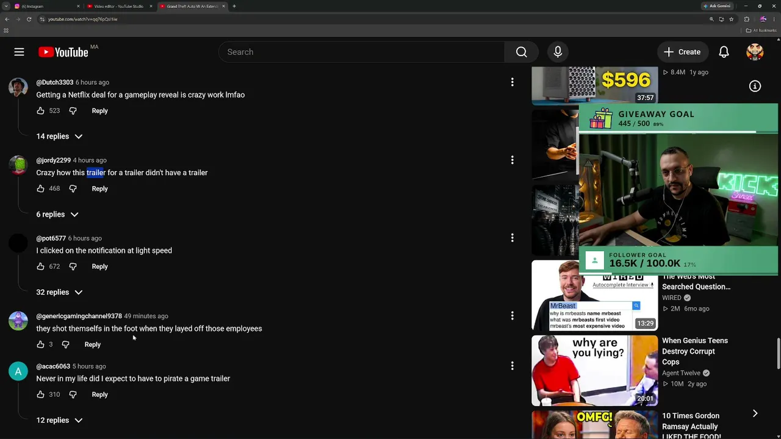Dislike the comment by @acac6063
The image size is (781, 439).
(73, 394)
